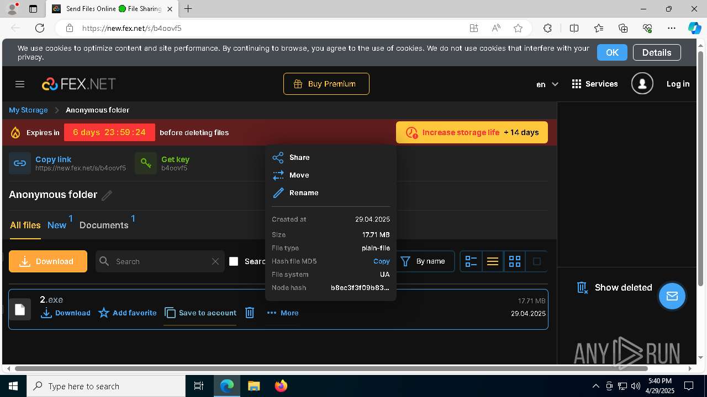Click the horizontal page scrollbar

click(331, 368)
